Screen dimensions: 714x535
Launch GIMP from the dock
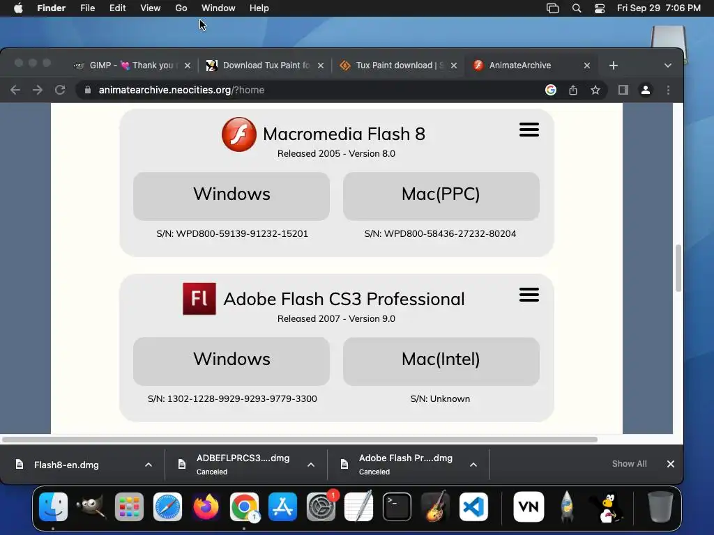(91, 507)
